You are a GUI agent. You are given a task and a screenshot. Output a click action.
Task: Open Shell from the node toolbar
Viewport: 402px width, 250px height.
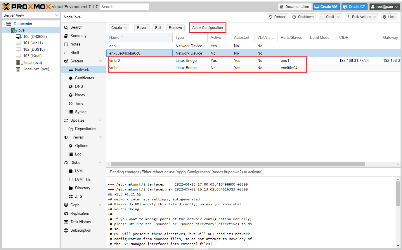pyautogui.click(x=327, y=17)
